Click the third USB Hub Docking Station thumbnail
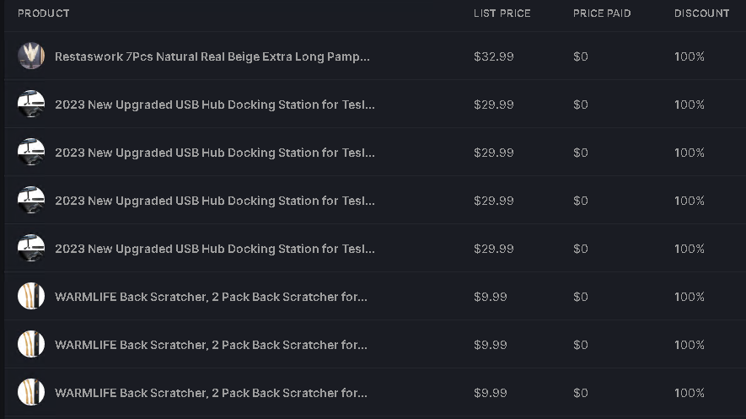The height and width of the screenshot is (419, 746). click(31, 200)
